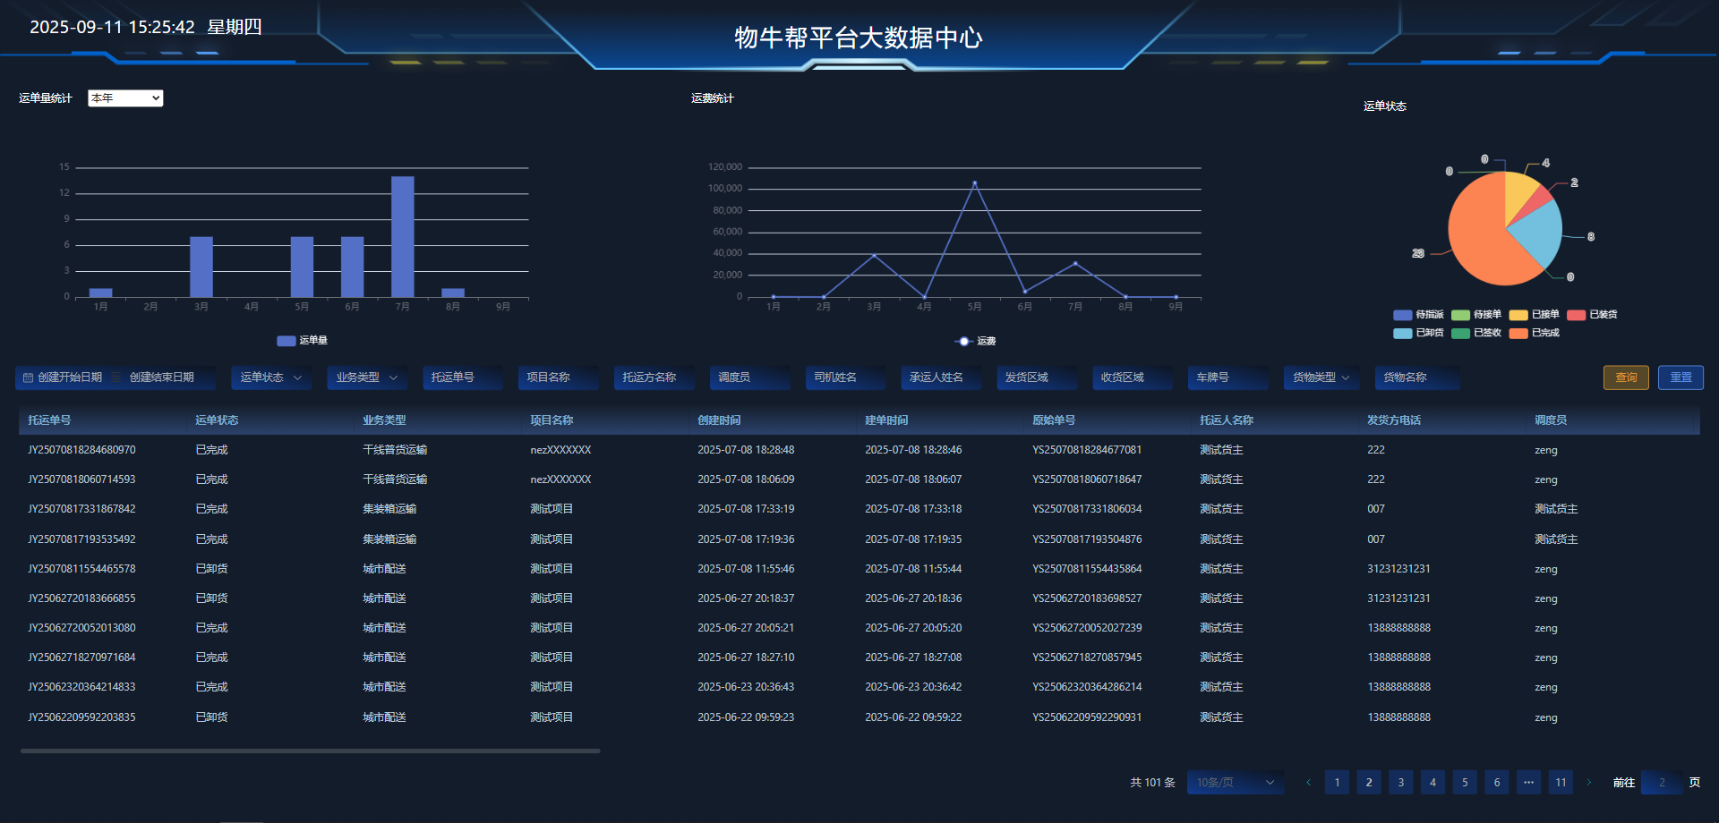1719x823 pixels.
Task: Open the 本年 time range dropdown
Action: pyautogui.click(x=125, y=98)
